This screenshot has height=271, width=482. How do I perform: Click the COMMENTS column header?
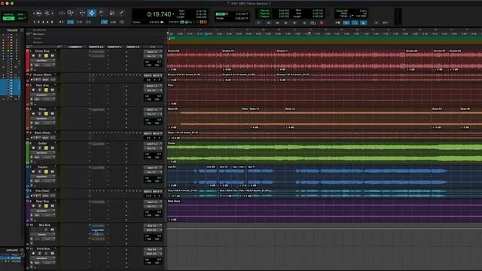pyautogui.click(x=75, y=47)
